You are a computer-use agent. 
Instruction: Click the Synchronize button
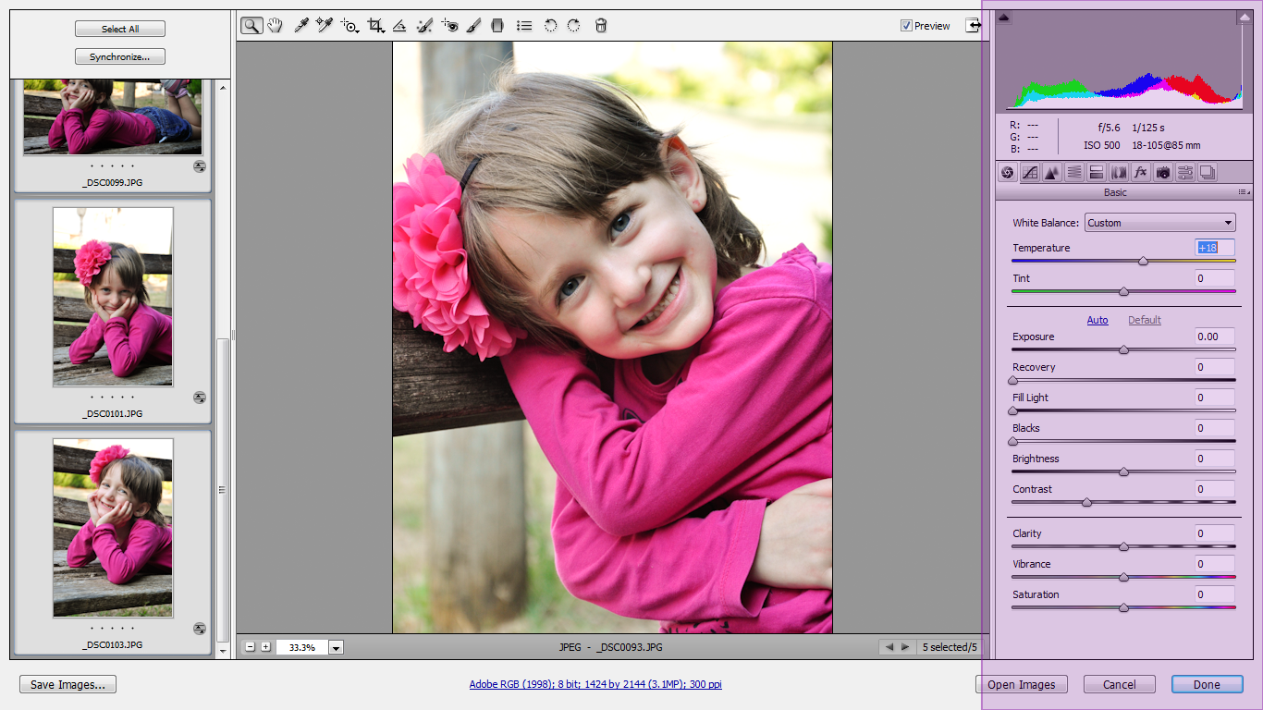(x=120, y=57)
